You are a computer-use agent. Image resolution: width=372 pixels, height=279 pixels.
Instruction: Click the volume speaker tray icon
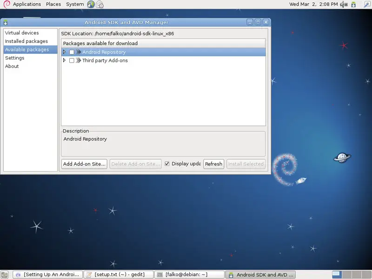[x=344, y=4]
